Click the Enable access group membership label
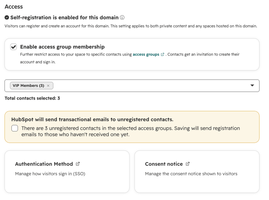The width and height of the screenshot is (269, 200). pos(62,47)
